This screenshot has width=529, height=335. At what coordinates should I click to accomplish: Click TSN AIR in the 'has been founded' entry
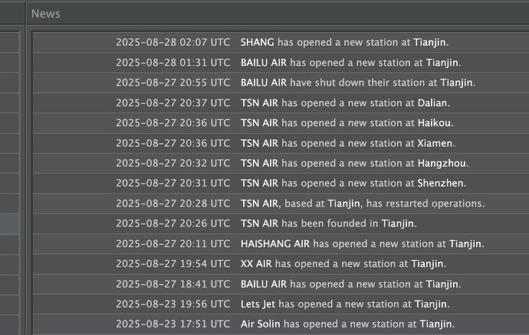(x=259, y=223)
